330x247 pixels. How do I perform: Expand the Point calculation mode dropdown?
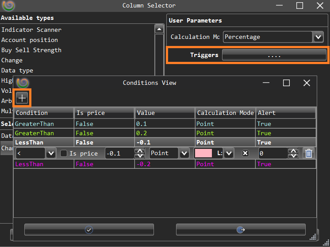(x=184, y=153)
